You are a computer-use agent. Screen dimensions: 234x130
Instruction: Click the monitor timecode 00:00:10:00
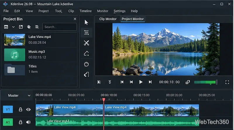pos(169,82)
